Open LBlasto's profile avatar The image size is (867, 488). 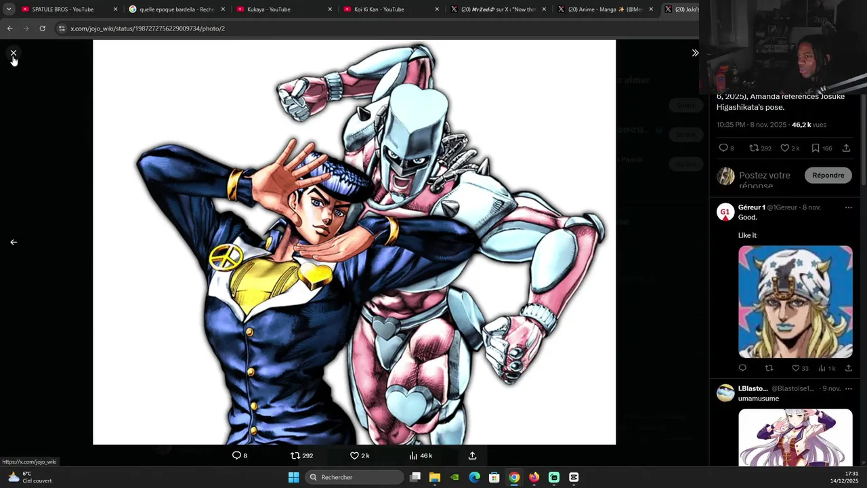[725, 393]
